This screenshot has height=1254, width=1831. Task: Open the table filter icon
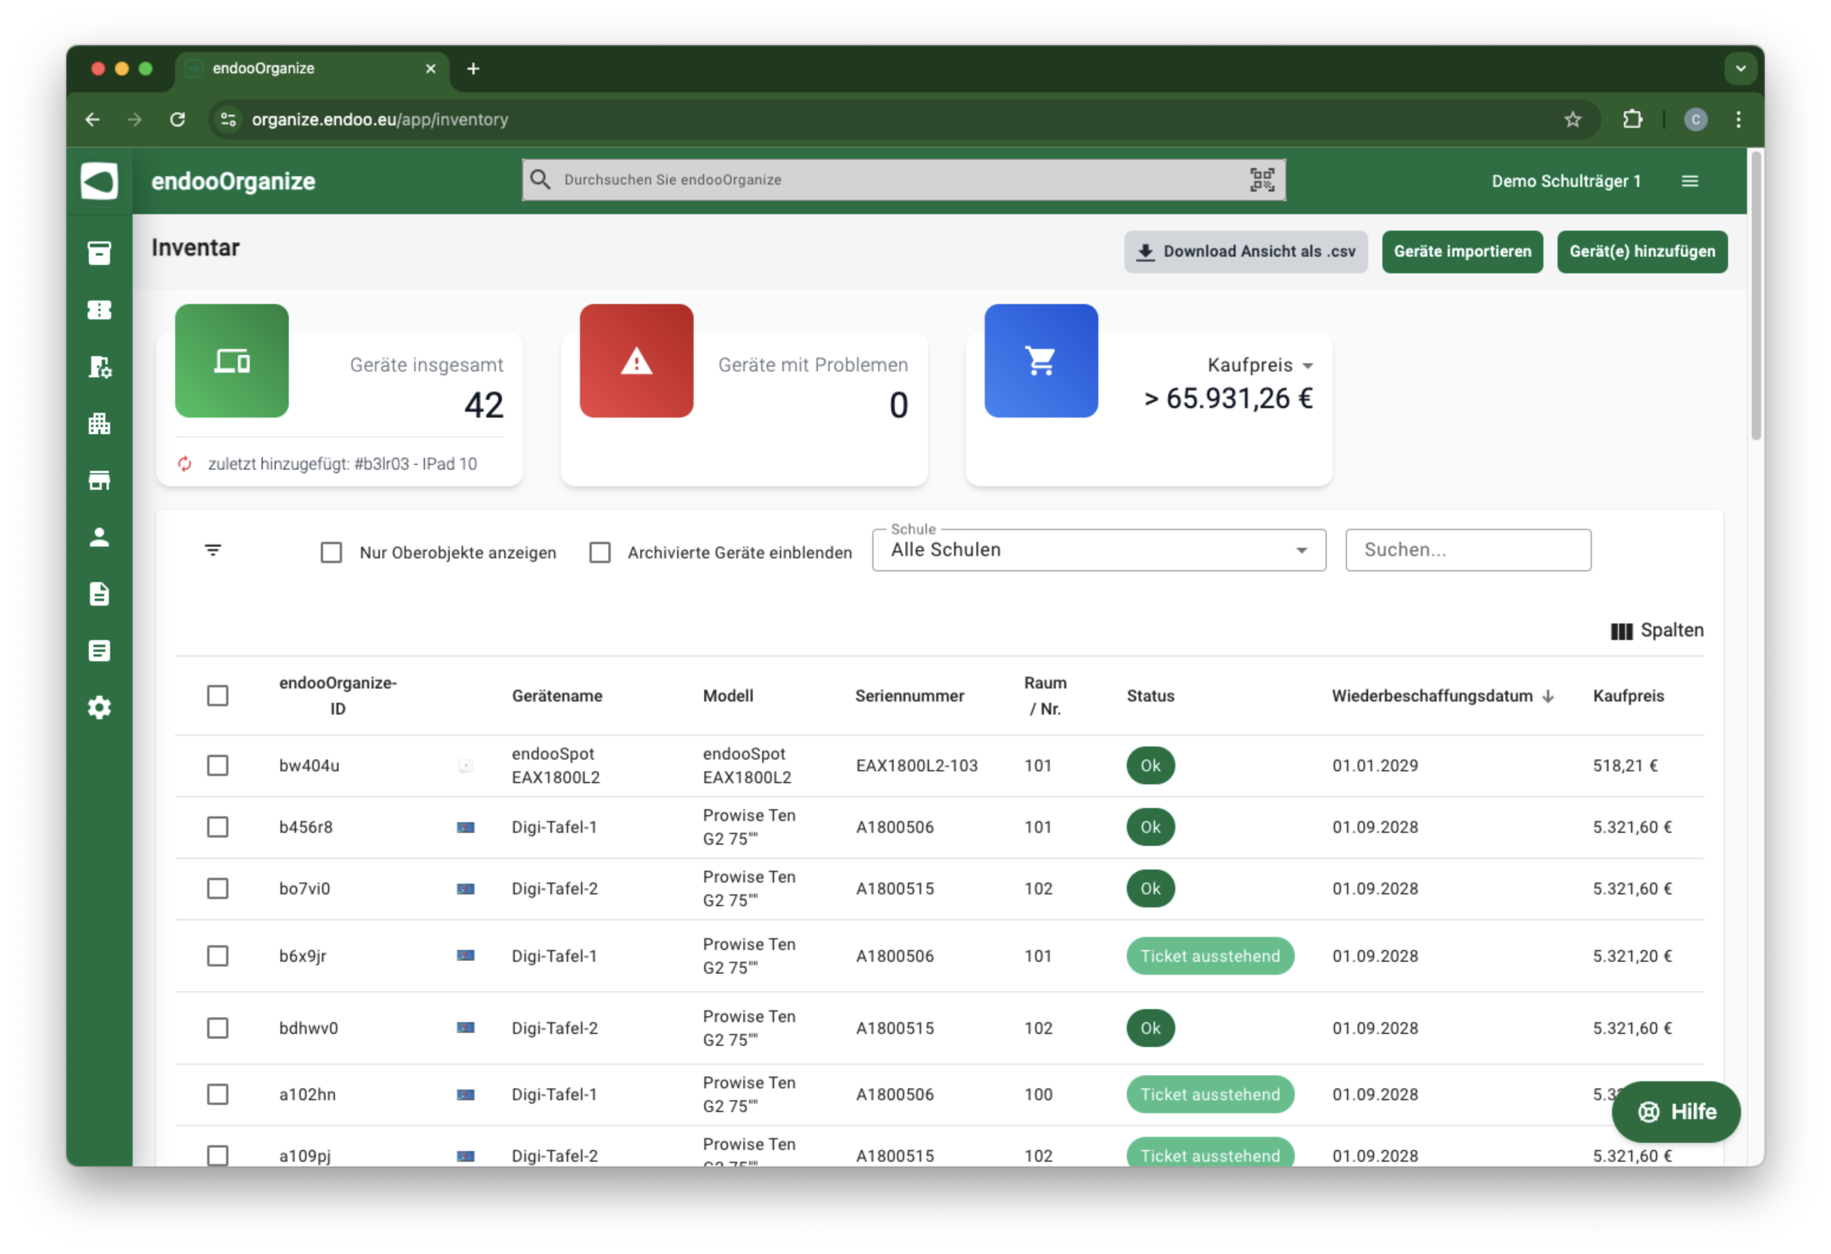coord(212,550)
